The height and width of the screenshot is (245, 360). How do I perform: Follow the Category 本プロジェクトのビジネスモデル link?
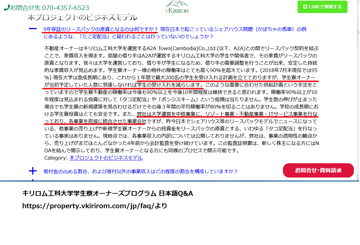click(x=106, y=158)
